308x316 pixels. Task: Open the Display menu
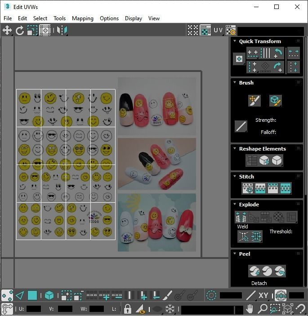(x=134, y=18)
